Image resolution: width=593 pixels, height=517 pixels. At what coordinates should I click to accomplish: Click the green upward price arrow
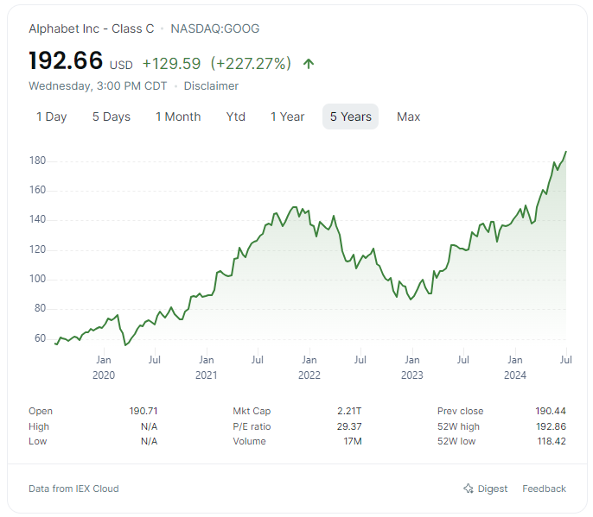click(309, 64)
